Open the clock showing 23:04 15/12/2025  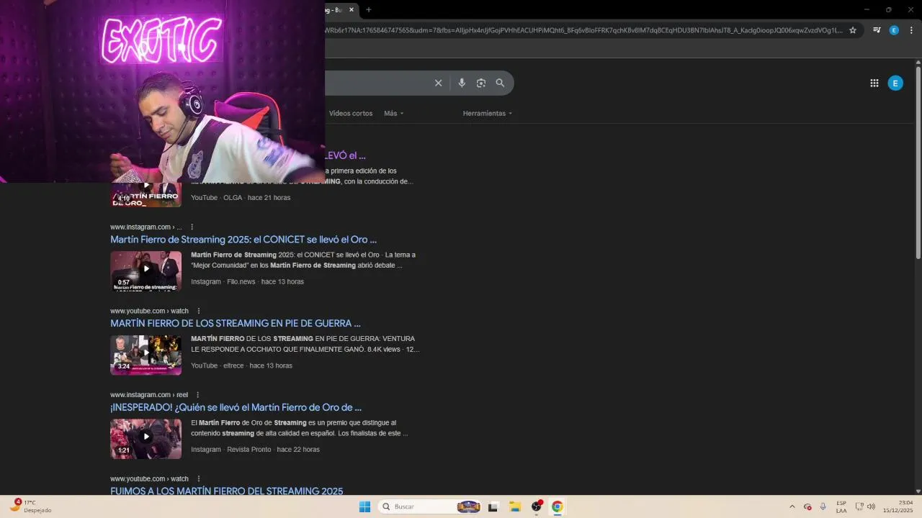tap(899, 506)
